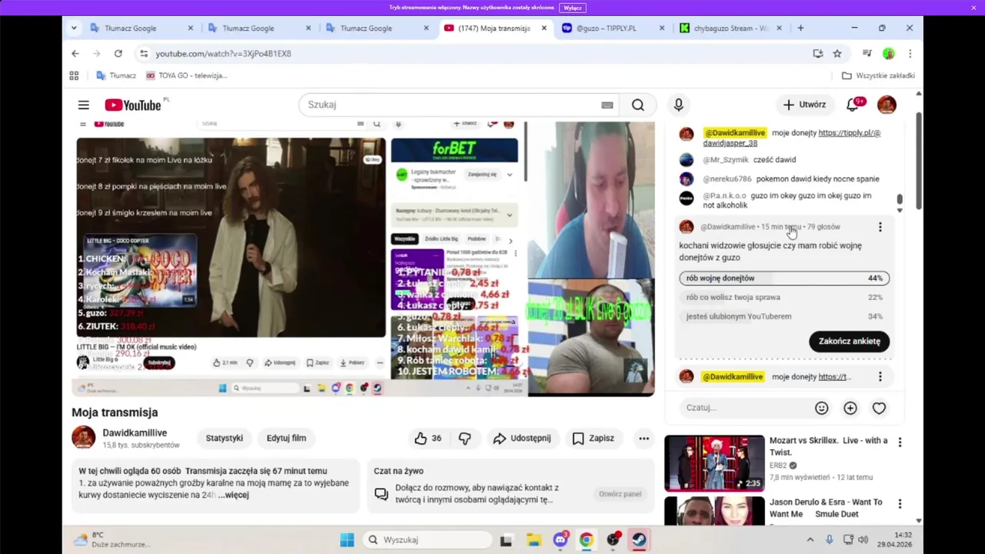Screen dimensions: 985x554
Task: Reload the YouTube page
Action: (118, 53)
